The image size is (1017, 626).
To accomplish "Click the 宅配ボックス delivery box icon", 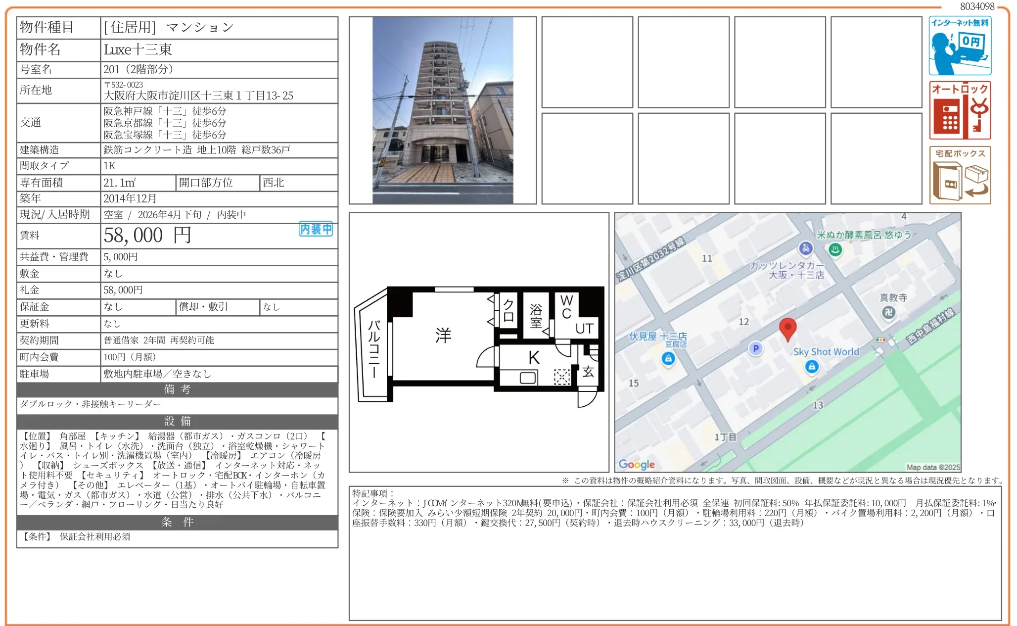I will click(960, 175).
